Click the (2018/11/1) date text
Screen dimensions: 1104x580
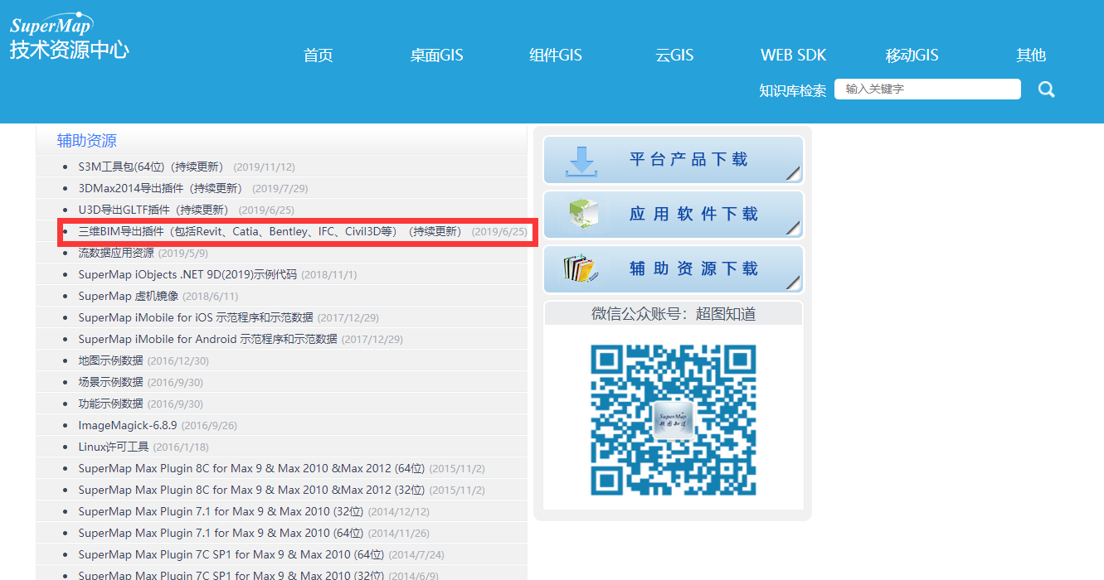click(x=329, y=274)
